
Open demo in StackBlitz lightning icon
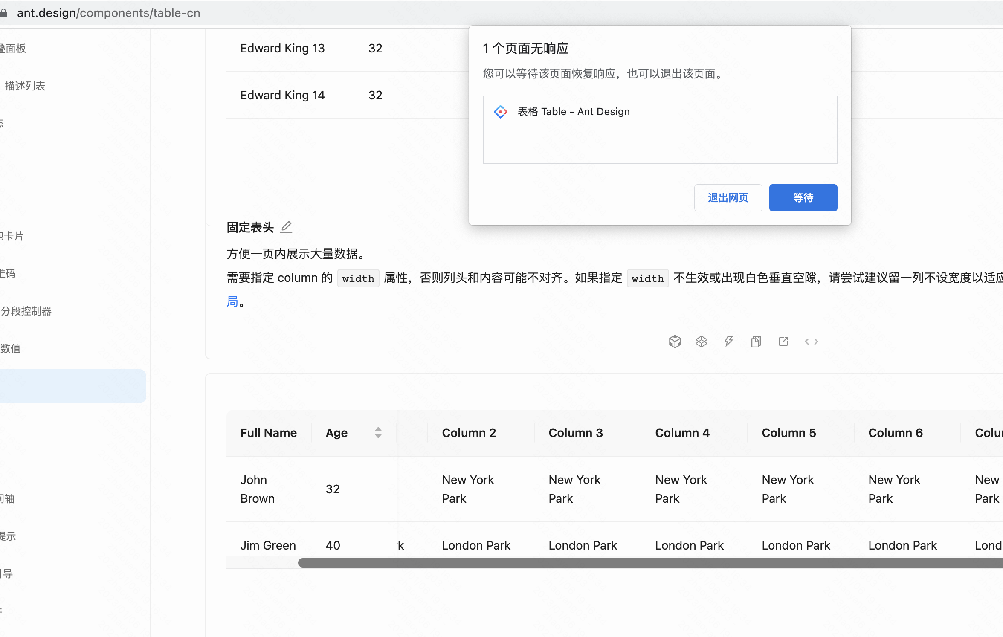(x=728, y=342)
